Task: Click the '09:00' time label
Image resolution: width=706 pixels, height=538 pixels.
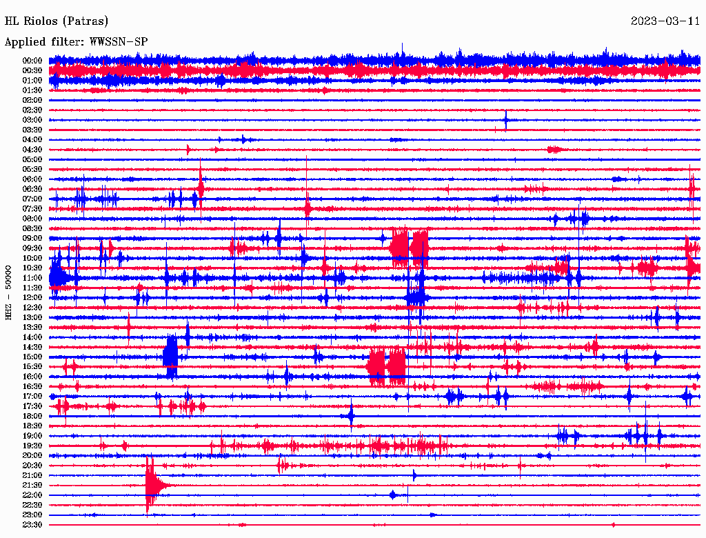Action: tap(32, 239)
